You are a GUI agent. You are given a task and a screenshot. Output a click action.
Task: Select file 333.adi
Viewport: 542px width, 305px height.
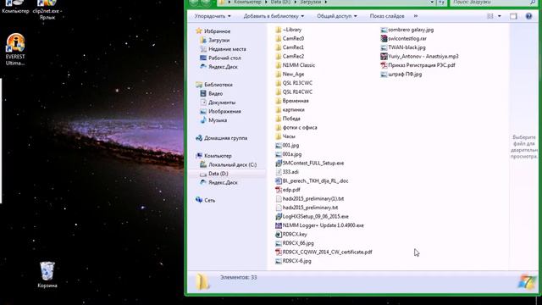(287, 172)
